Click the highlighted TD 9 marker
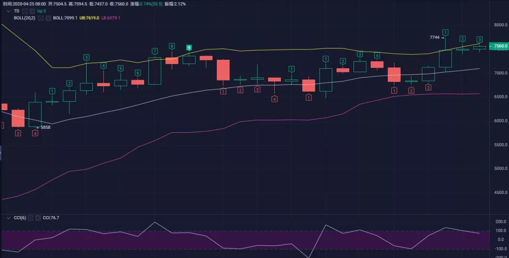Image resolution: width=509 pixels, height=258 pixels. click(189, 48)
